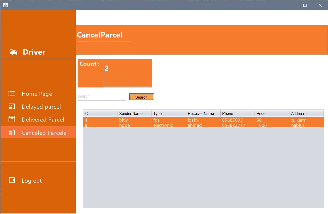Click ID cell '4'
The height and width of the screenshot is (214, 328).
(100, 120)
